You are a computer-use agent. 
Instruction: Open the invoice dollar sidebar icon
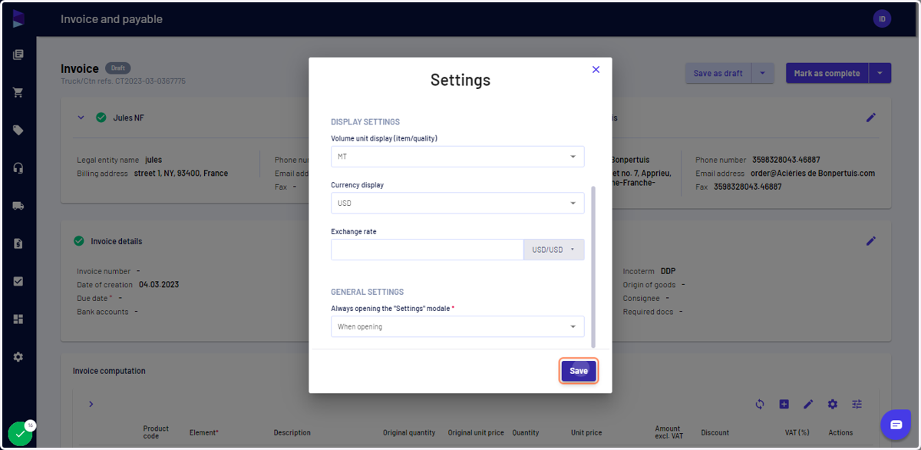(x=18, y=243)
